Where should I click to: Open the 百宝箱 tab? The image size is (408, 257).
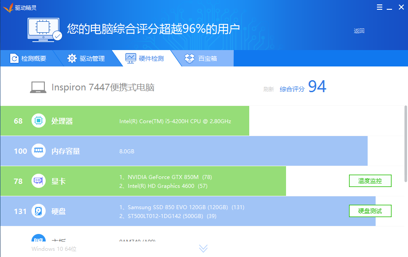coord(202,58)
